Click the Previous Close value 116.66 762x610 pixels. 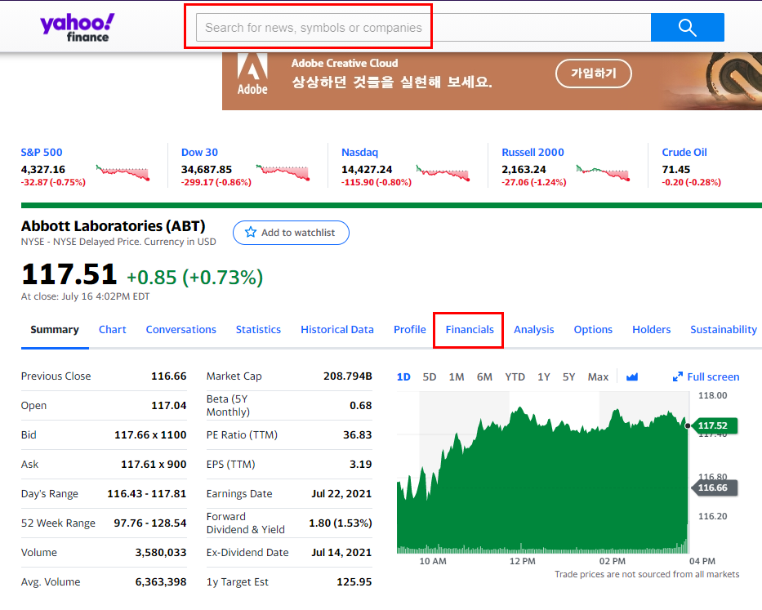click(x=168, y=376)
